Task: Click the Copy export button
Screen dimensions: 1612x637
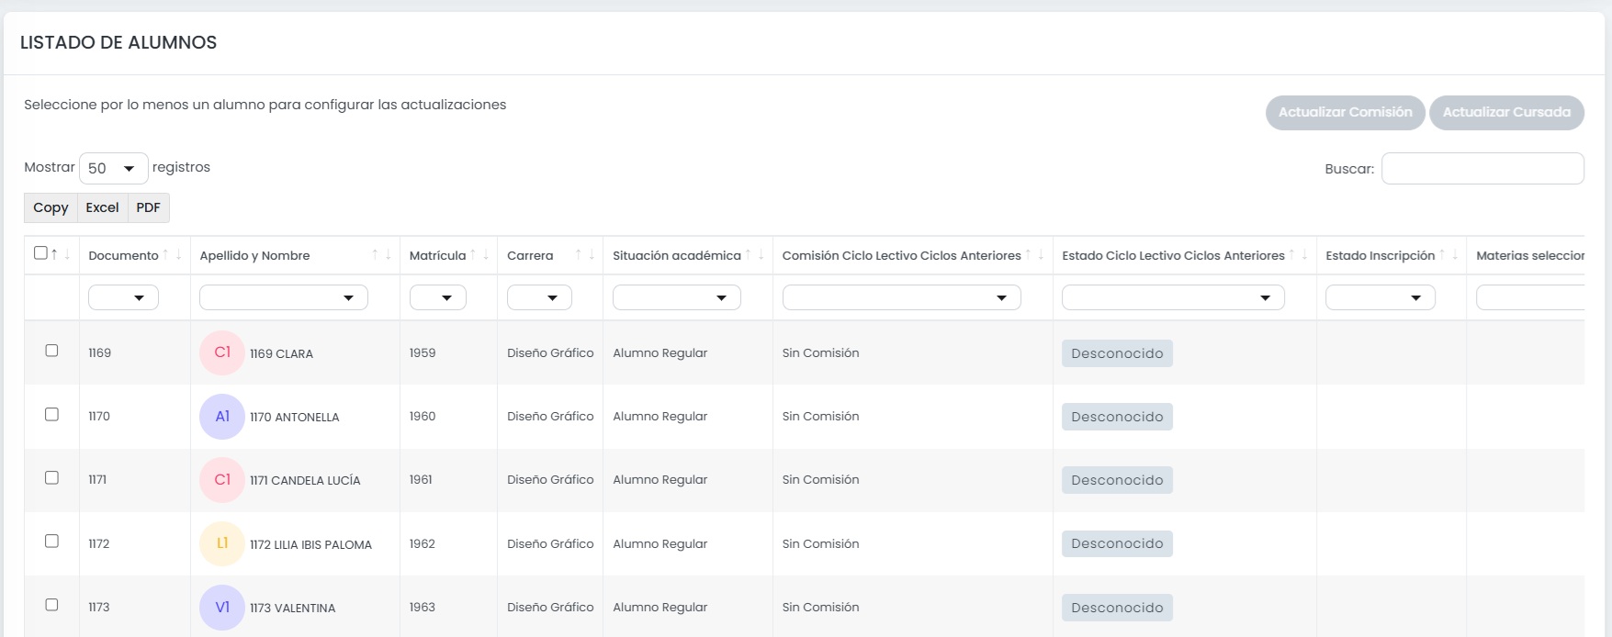Action: [51, 207]
